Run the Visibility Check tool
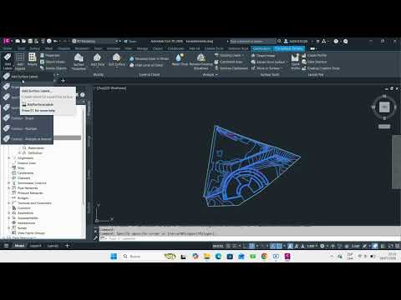This screenshot has height=300, width=401. point(229,55)
